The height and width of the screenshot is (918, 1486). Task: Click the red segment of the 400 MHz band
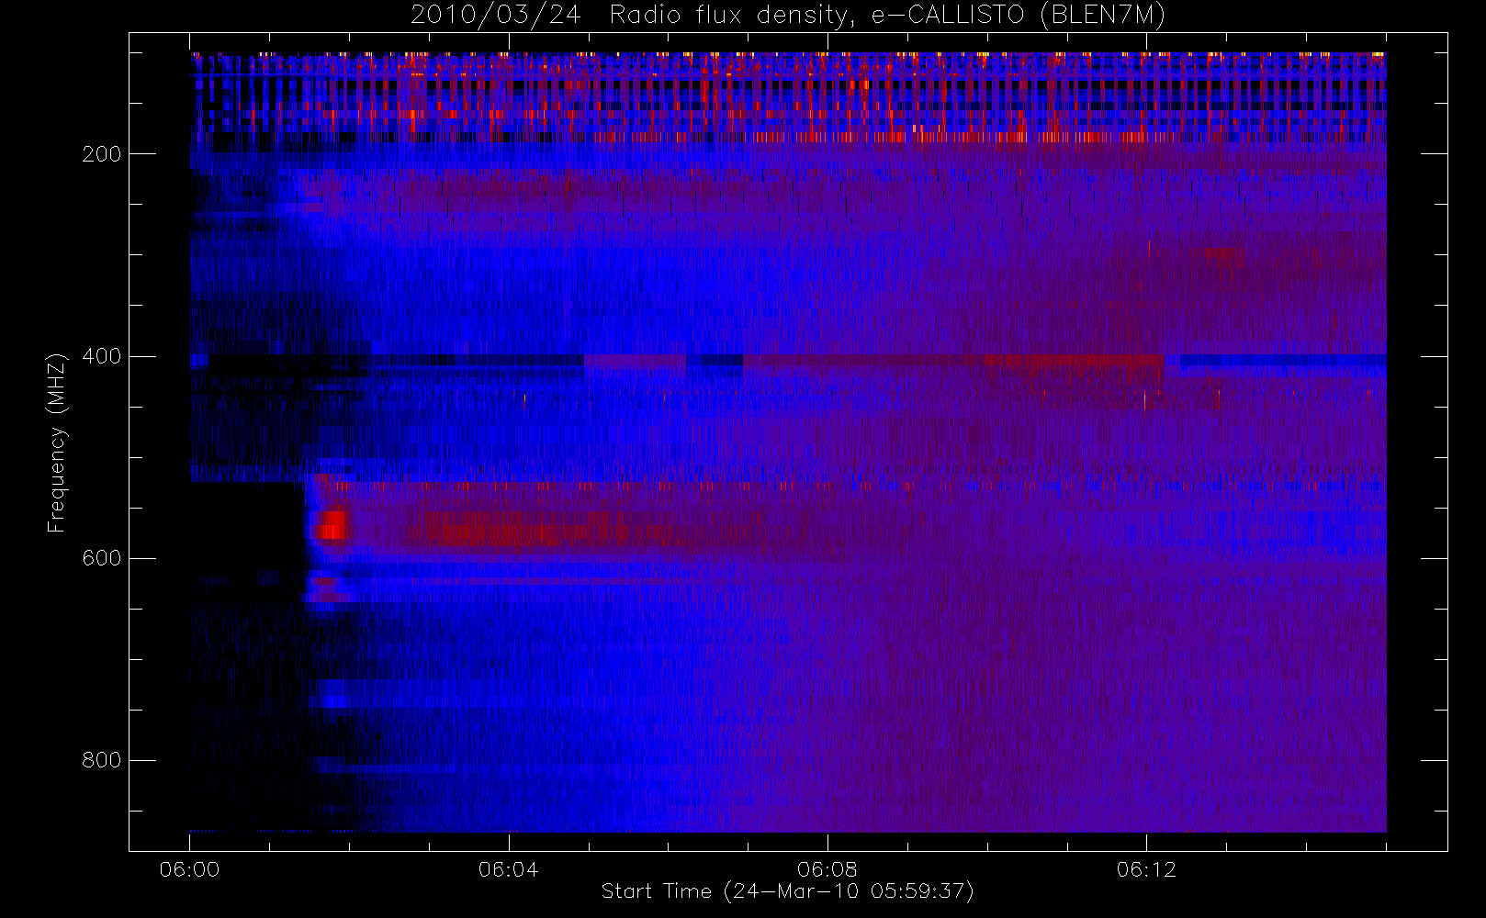(1075, 362)
